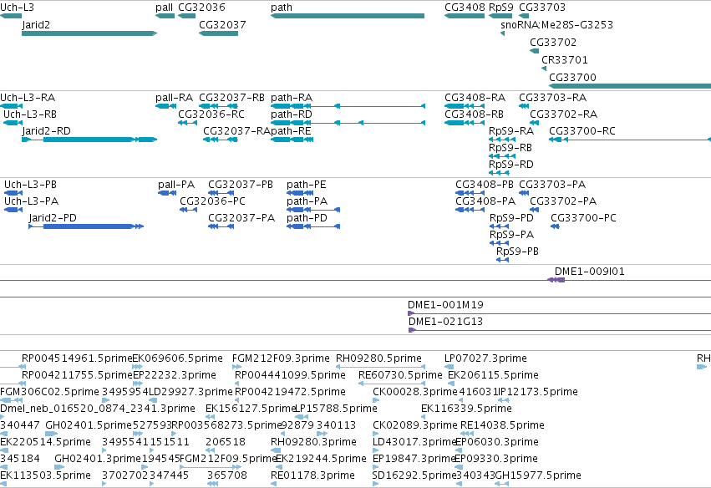Click the RE60730.5prime EST glyph

point(392,384)
